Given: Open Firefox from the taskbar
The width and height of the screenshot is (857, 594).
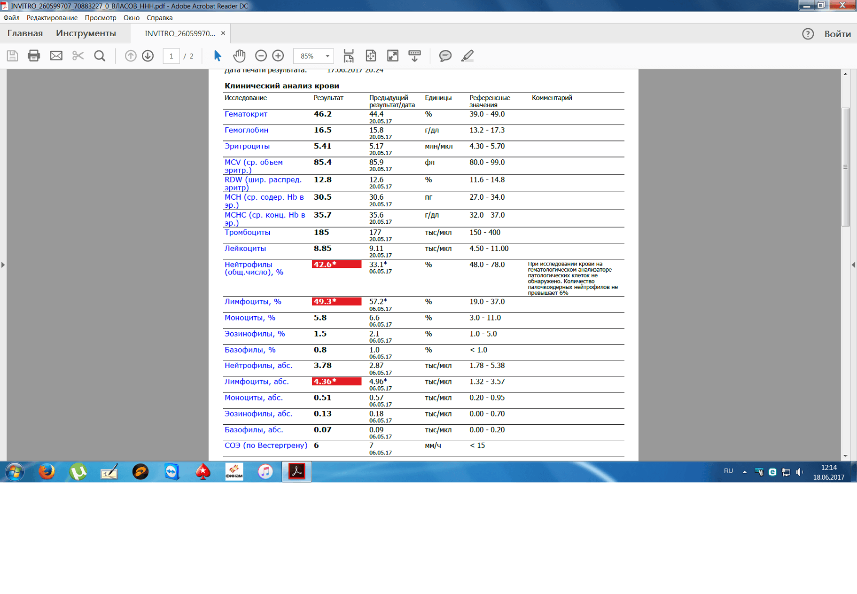Looking at the screenshot, I should (47, 471).
